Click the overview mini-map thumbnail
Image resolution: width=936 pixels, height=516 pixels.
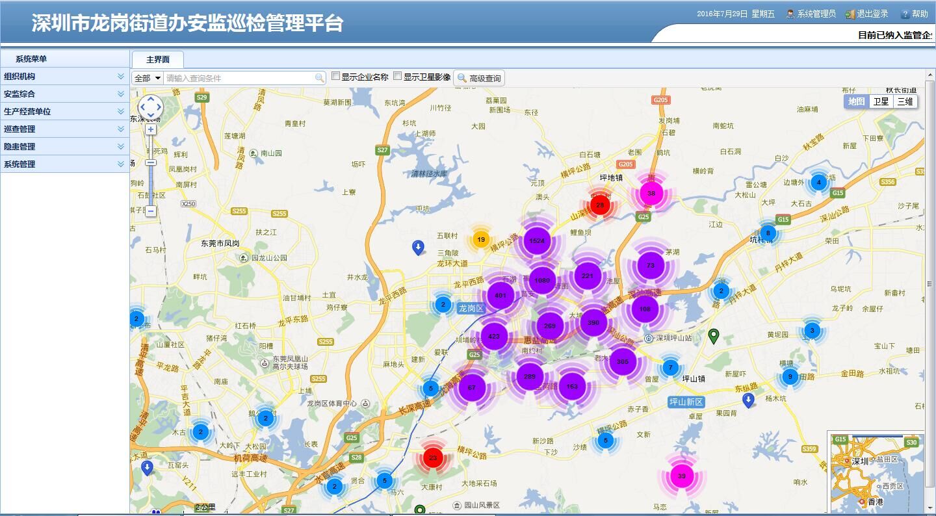pyautogui.click(x=876, y=472)
